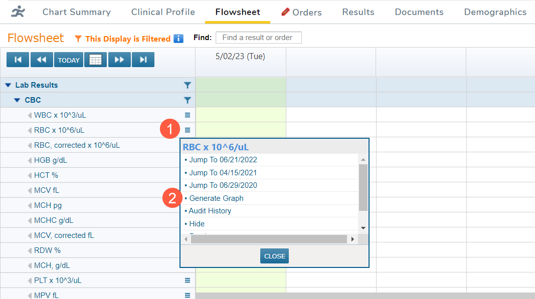
Task: Close the RBC popup with CLOSE button
Action: pos(274,256)
